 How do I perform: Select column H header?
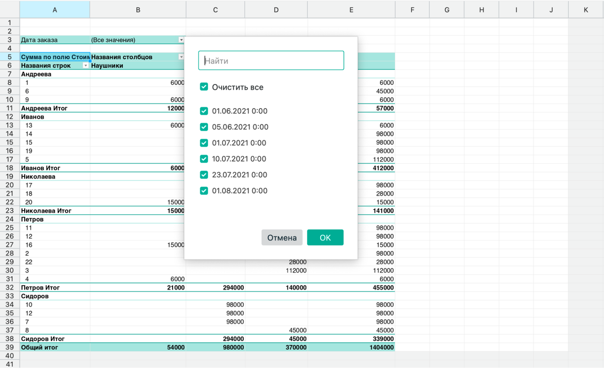482,10
